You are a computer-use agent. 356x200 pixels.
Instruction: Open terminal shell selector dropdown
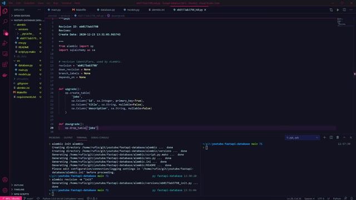[302, 138]
